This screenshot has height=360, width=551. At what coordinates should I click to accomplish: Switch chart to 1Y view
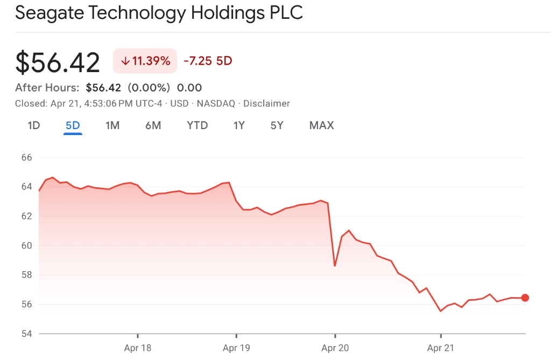[239, 125]
